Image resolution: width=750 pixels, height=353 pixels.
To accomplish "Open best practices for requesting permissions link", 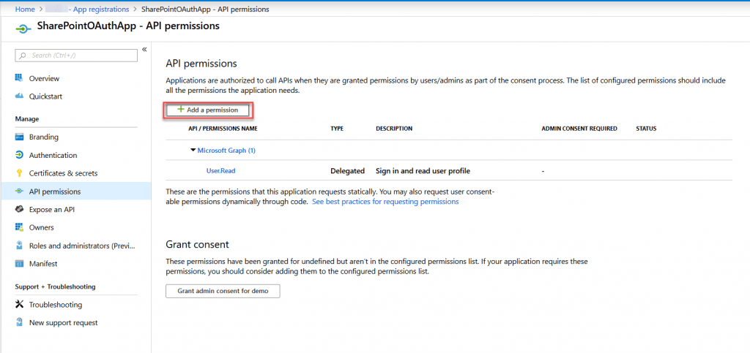I will (385, 202).
